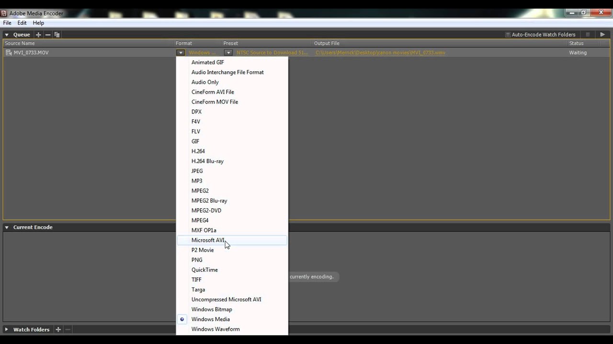The image size is (613, 344).
Task: Click the Waiting status text
Action: (x=578, y=53)
